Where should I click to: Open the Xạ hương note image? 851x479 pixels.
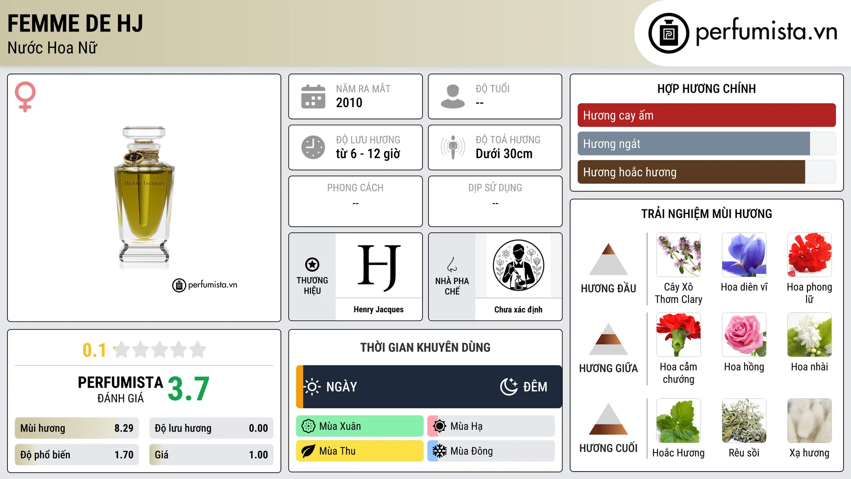pos(809,421)
